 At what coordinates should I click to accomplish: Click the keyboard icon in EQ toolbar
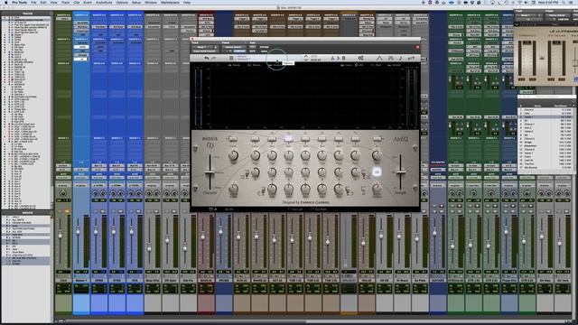[x=391, y=58]
